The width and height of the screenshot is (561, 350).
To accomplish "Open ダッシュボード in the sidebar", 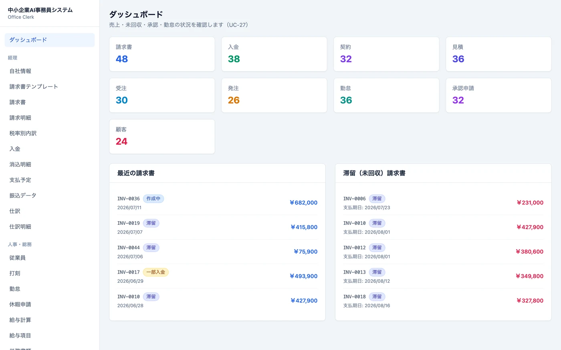I will [x=50, y=40].
